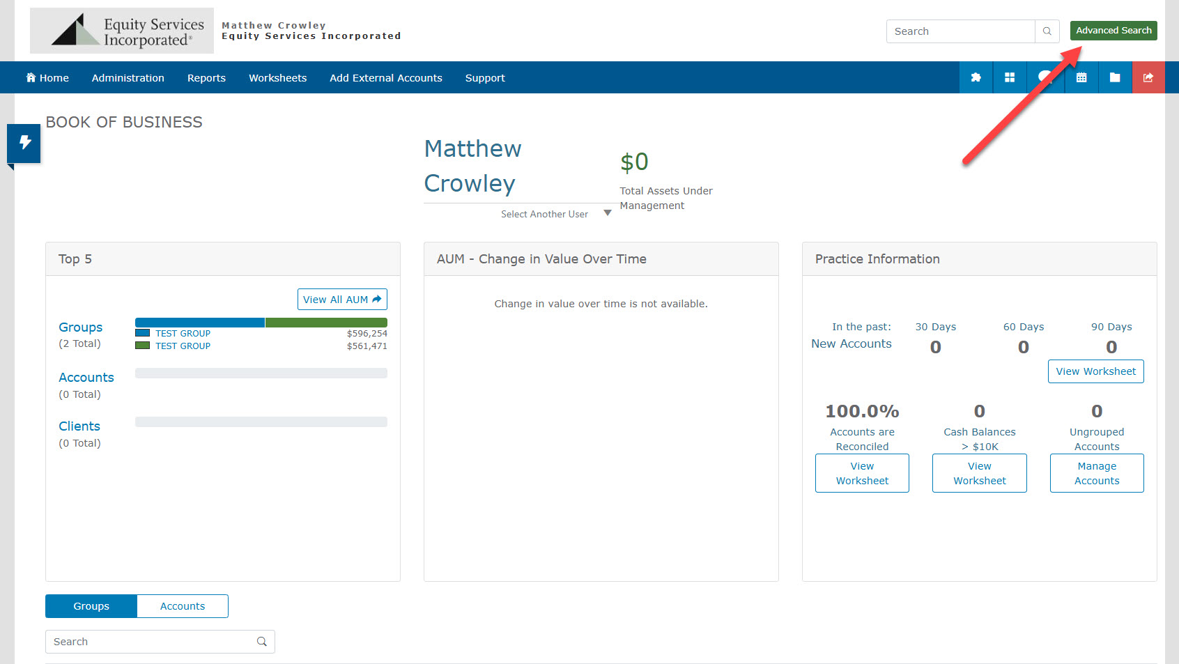Click the magnifier in the lower Search field
The image size is (1179, 664).
tap(262, 642)
